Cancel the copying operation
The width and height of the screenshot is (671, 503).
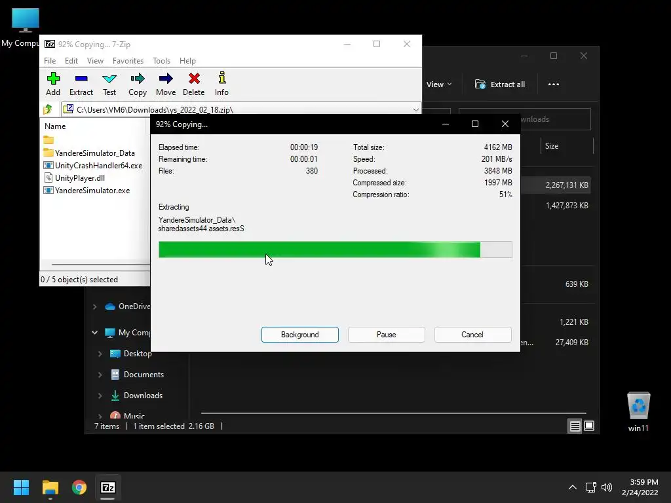472,335
